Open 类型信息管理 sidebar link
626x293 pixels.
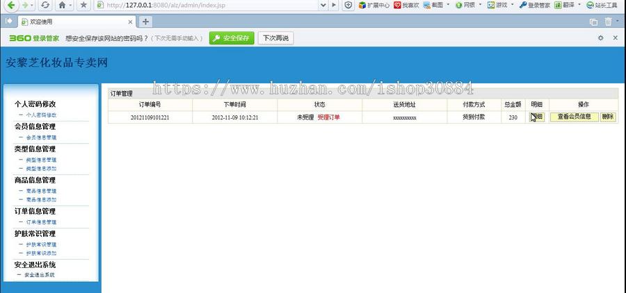pyautogui.click(x=42, y=160)
